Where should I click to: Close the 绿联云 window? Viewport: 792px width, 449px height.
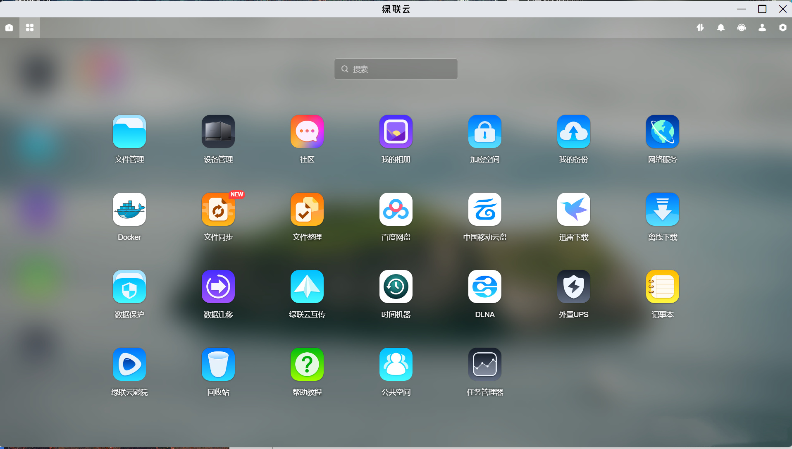pos(783,9)
